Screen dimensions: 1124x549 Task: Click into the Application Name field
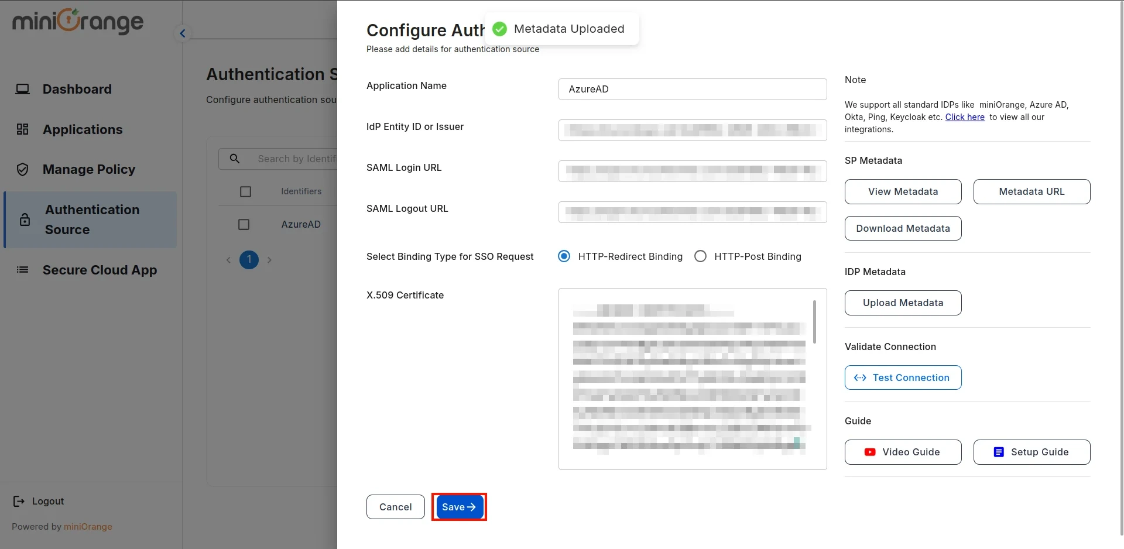click(692, 89)
